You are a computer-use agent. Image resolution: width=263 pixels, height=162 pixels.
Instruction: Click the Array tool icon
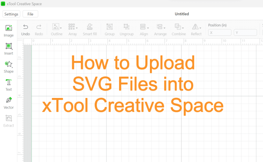[71, 27]
